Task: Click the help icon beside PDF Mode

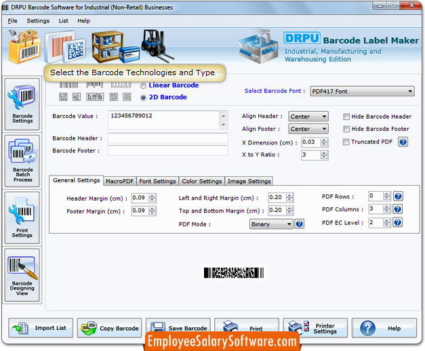Action: coord(299,224)
